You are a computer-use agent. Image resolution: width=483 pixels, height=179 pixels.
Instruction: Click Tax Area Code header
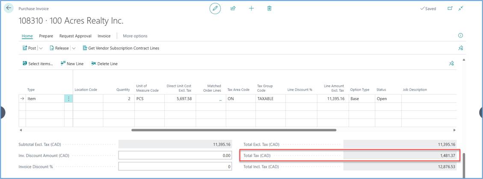pyautogui.click(x=238, y=89)
